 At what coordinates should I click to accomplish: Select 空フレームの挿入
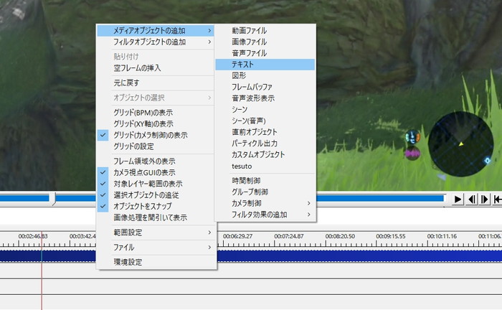coord(156,68)
